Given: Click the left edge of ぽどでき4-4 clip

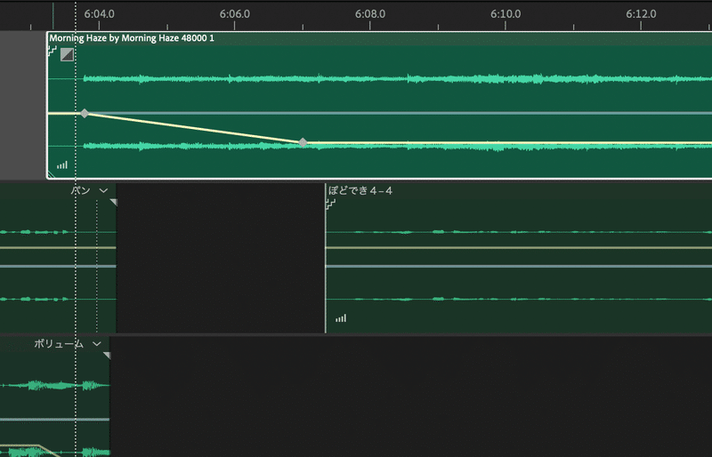Looking at the screenshot, I should 326,258.
